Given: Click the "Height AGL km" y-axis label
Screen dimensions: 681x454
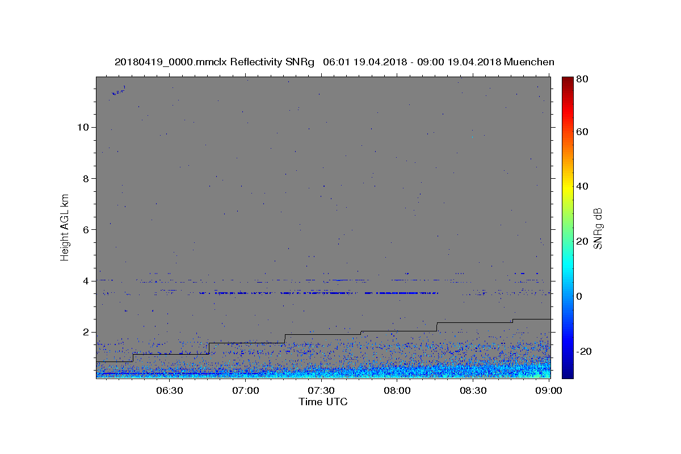Looking at the screenshot, I should click(65, 226).
